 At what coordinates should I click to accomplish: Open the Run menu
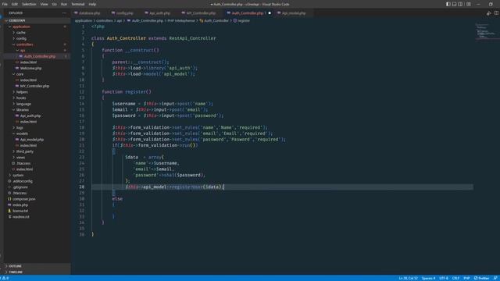64,4
